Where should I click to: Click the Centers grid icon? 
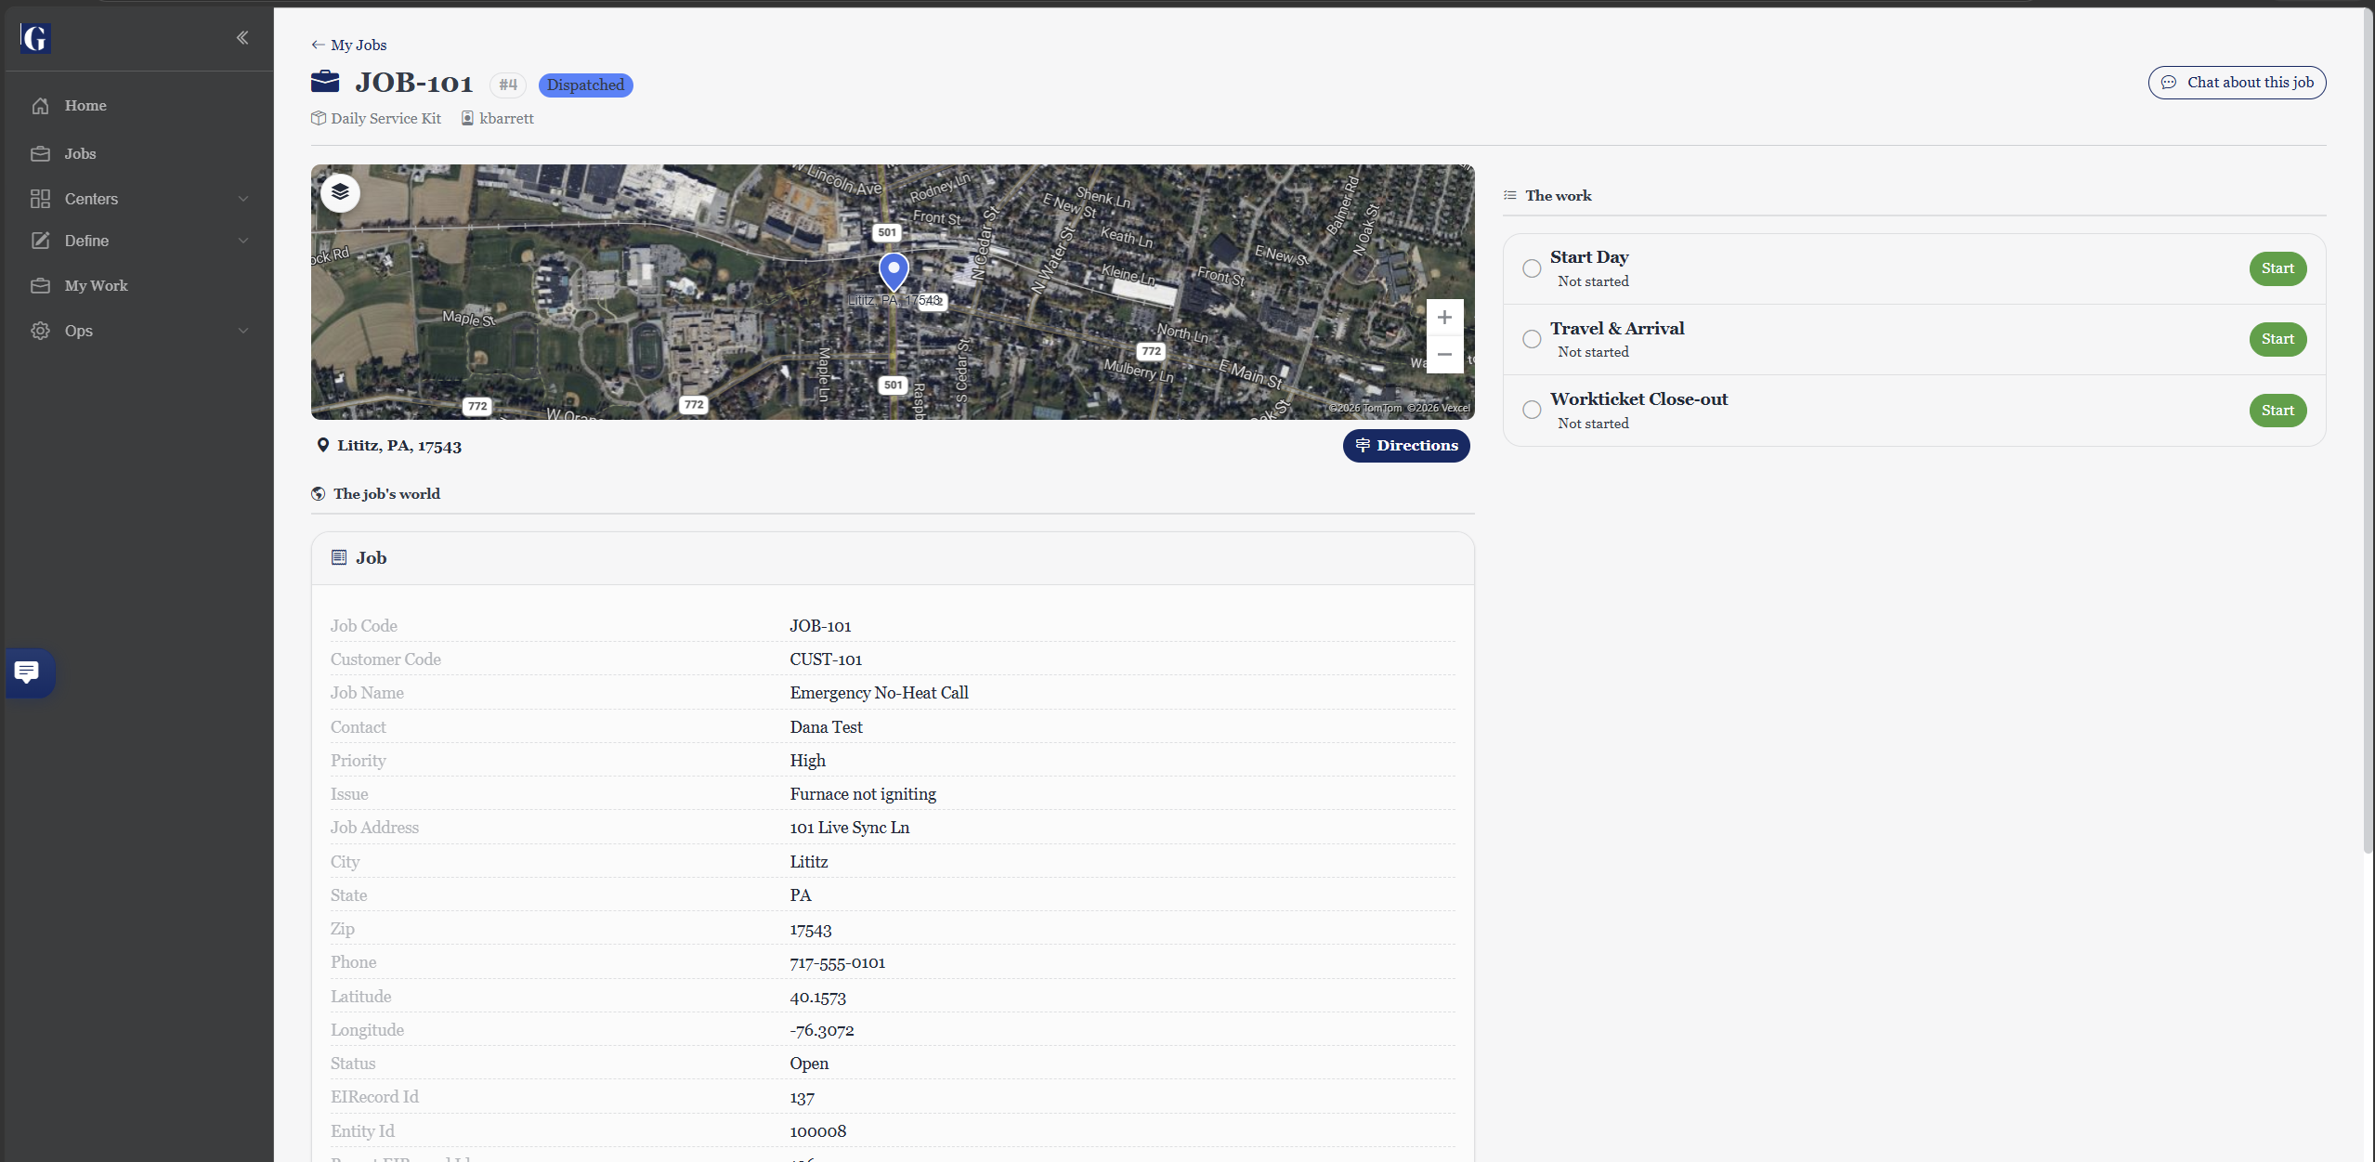click(x=40, y=199)
